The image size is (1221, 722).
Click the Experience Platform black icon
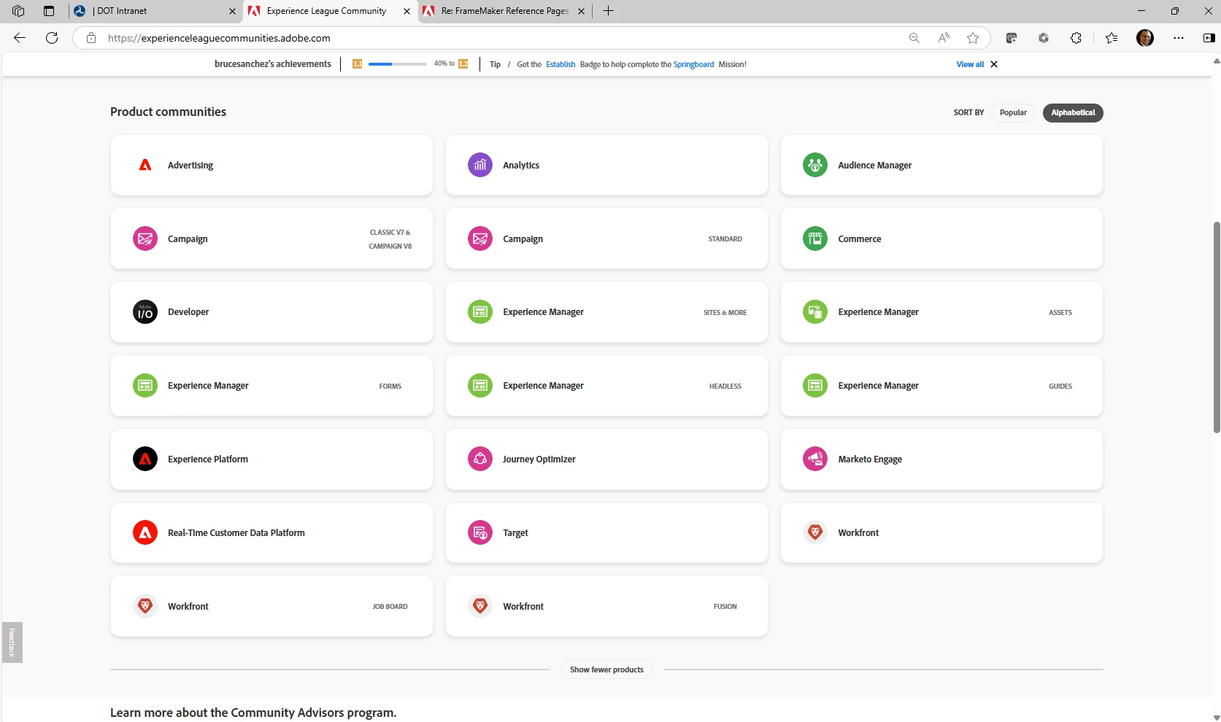click(145, 459)
